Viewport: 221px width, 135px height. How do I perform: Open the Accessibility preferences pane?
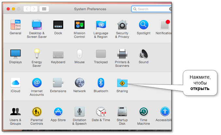point(164,114)
